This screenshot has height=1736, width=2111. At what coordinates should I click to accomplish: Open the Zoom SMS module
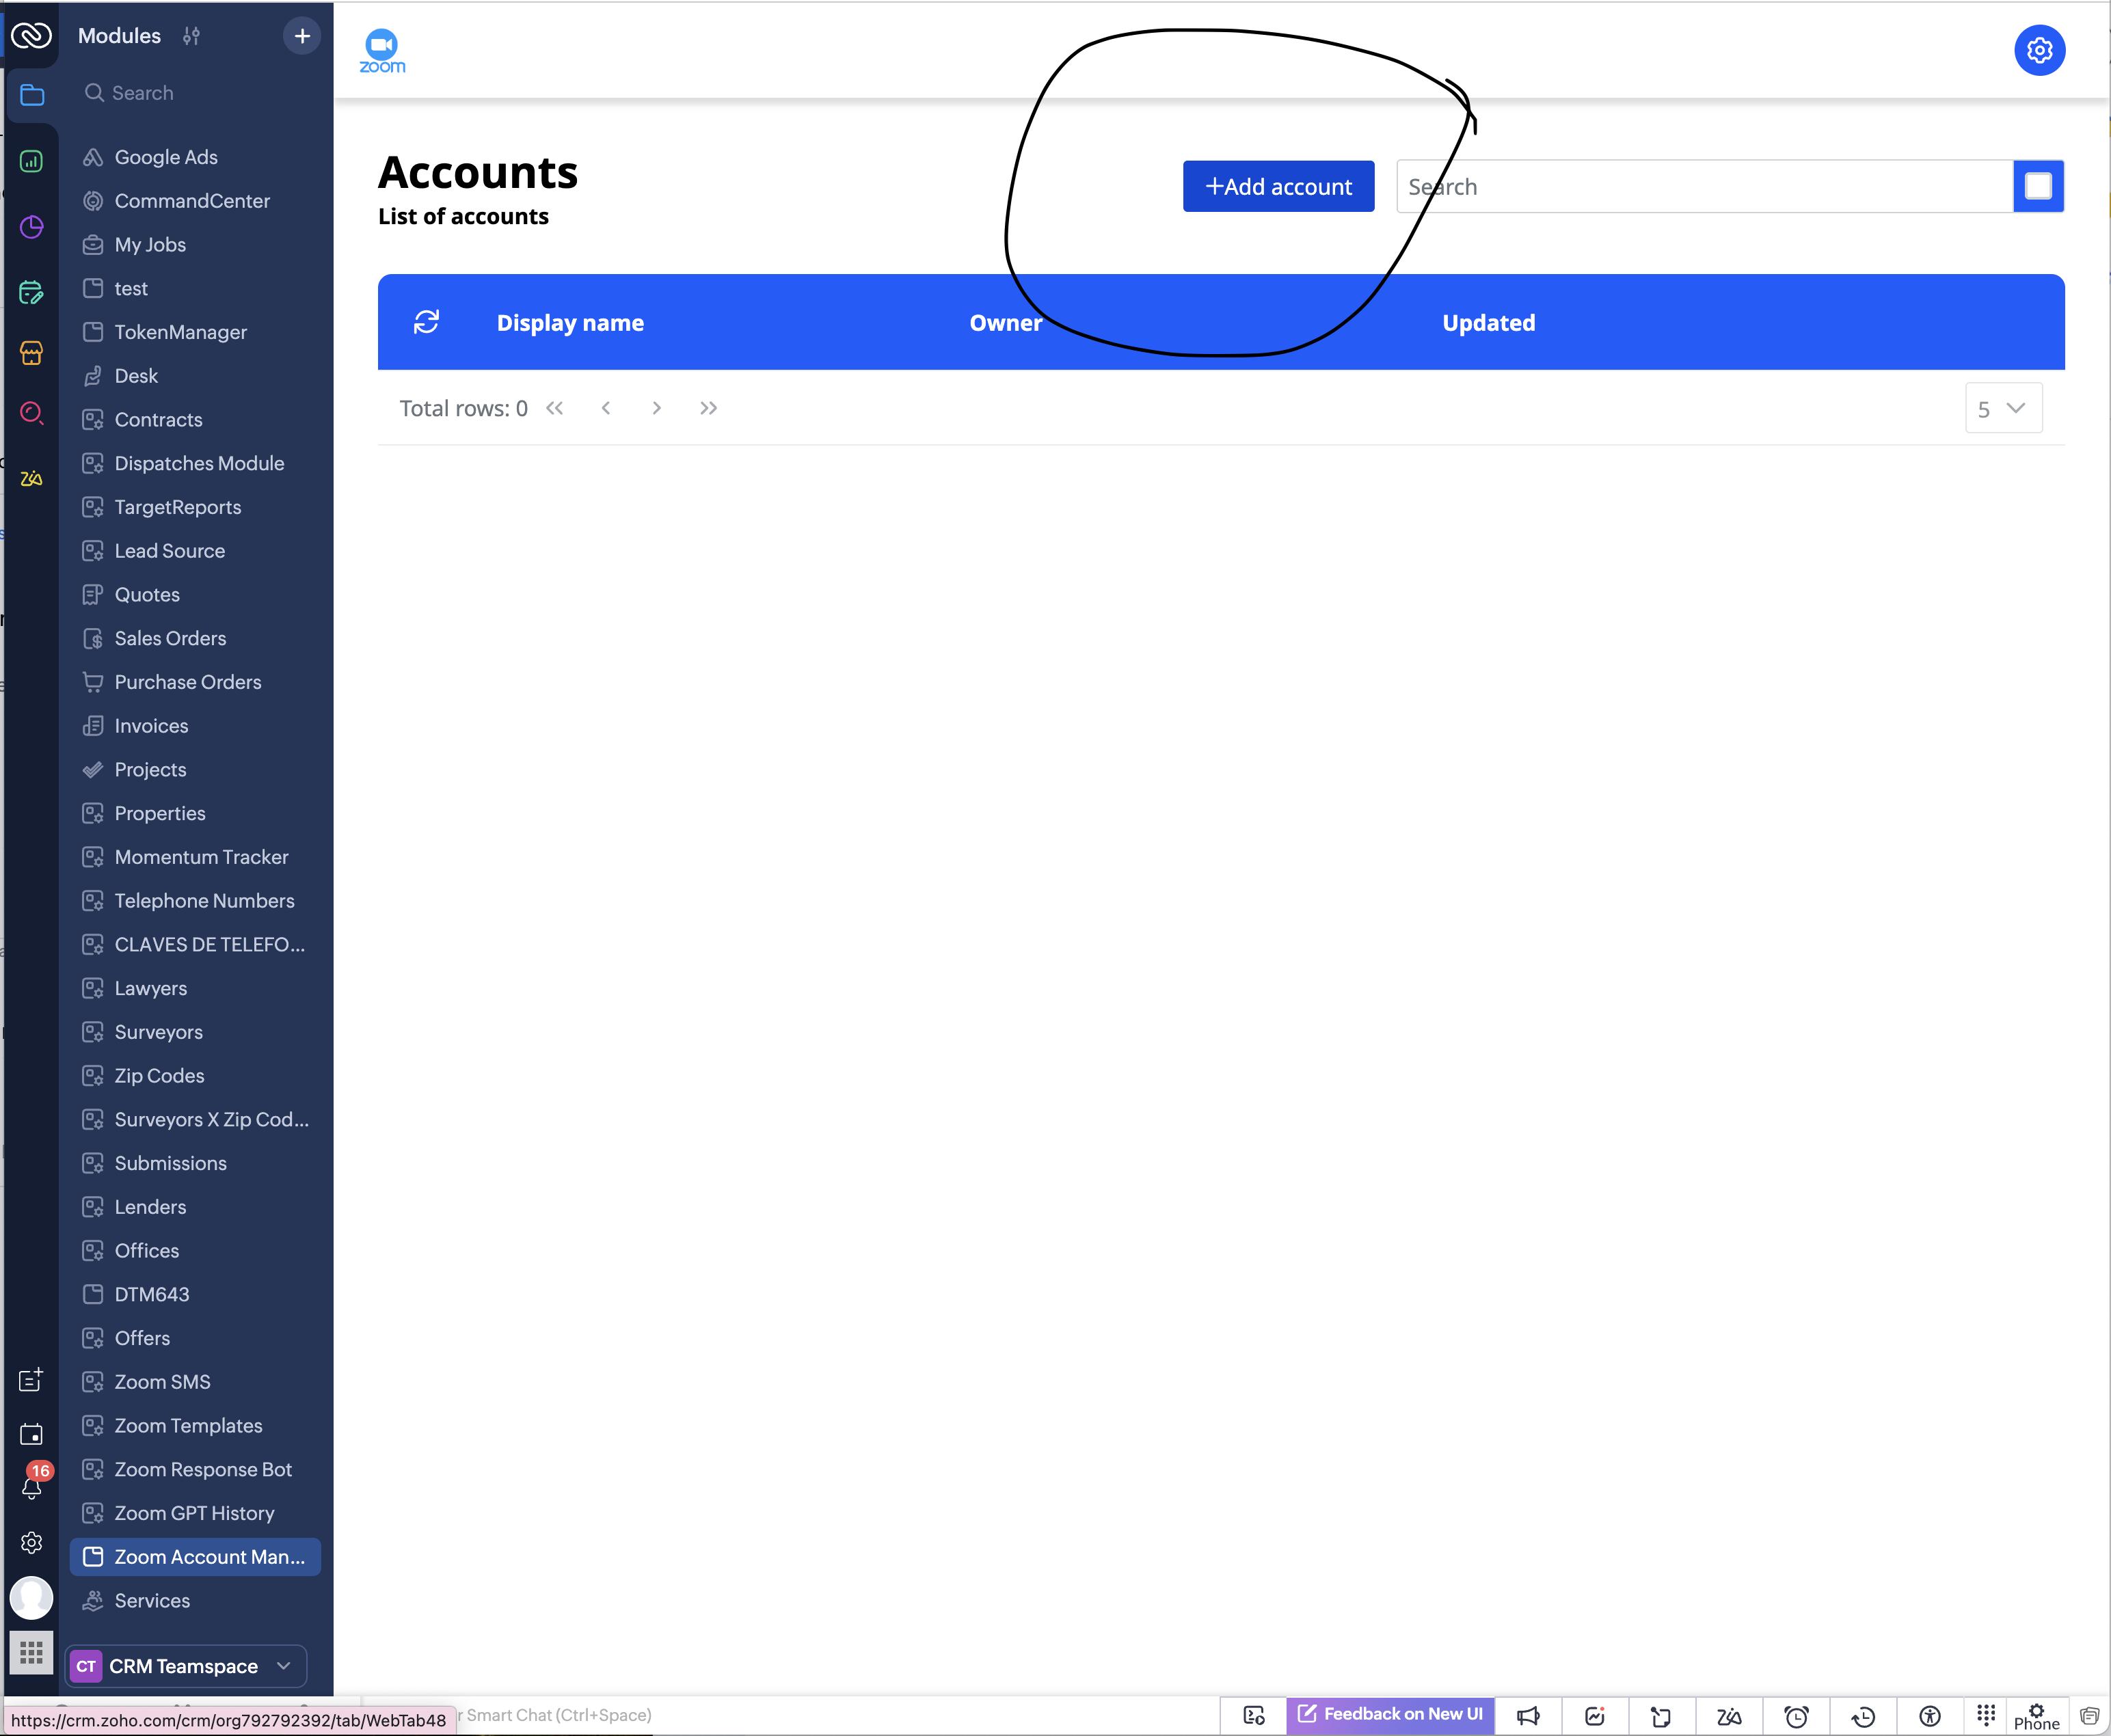pos(162,1382)
